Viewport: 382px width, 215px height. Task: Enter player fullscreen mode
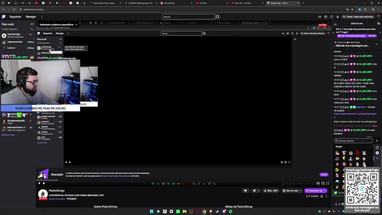(x=327, y=183)
